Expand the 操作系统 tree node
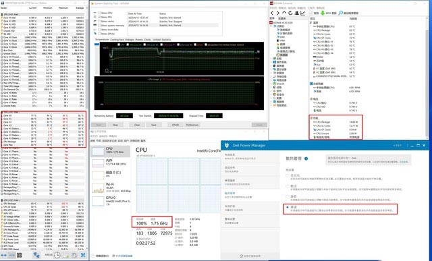This screenshot has height=261, width=432. pos(271,62)
